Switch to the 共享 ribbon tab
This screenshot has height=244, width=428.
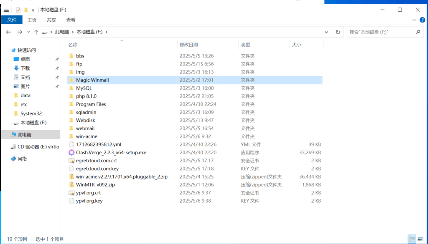tap(51, 20)
